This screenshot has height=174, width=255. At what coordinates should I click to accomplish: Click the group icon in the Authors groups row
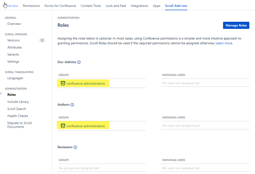coord(63,126)
